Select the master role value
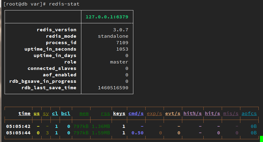 click(x=119, y=62)
